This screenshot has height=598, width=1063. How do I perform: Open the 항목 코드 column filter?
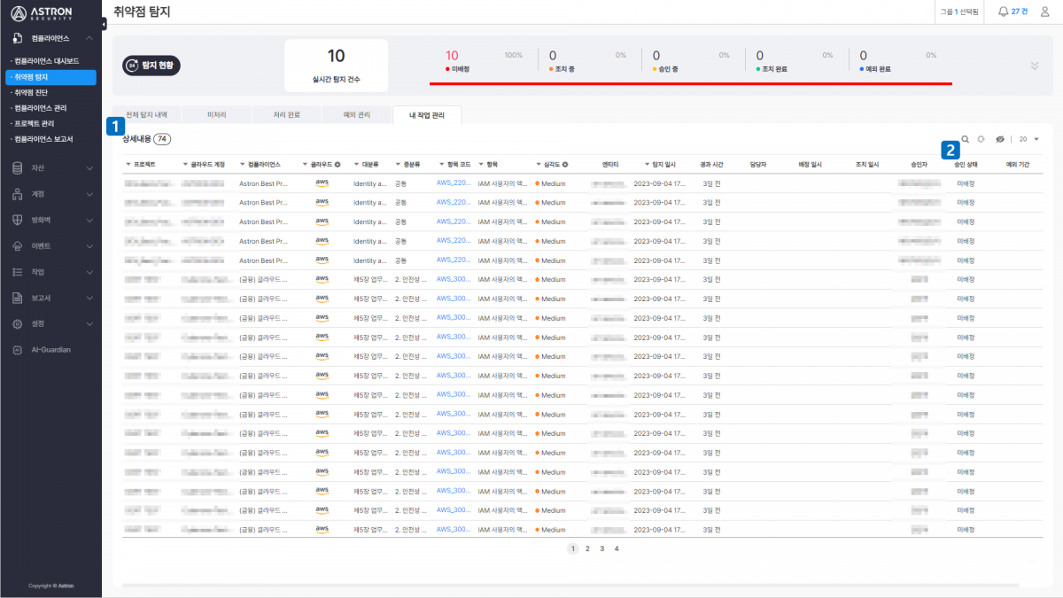click(x=442, y=165)
